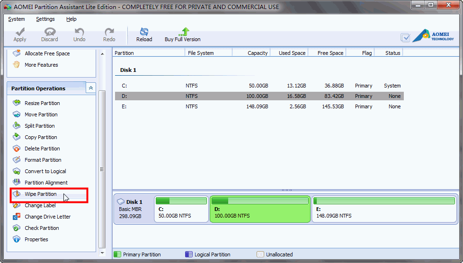Image resolution: width=463 pixels, height=263 pixels.
Task: Click the Unallocated legend swatch
Action: [x=260, y=254]
